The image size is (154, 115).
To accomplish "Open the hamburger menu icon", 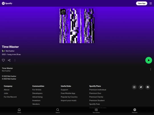I will coord(151,3).
